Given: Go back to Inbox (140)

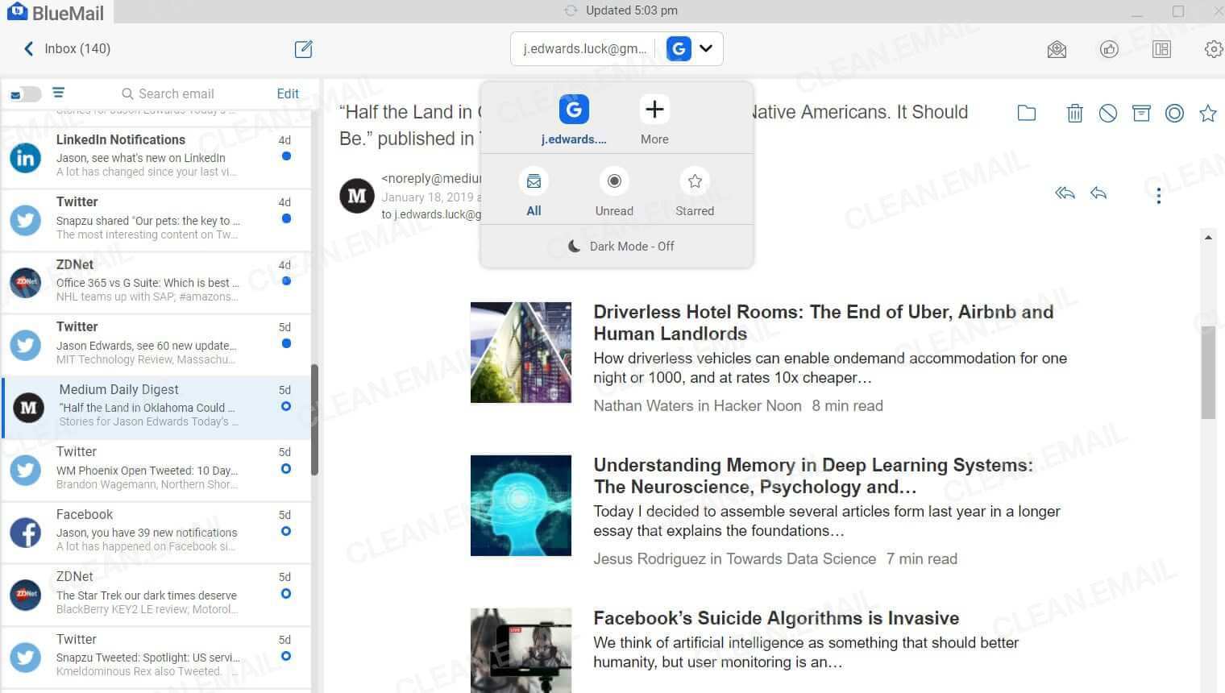Looking at the screenshot, I should (63, 48).
